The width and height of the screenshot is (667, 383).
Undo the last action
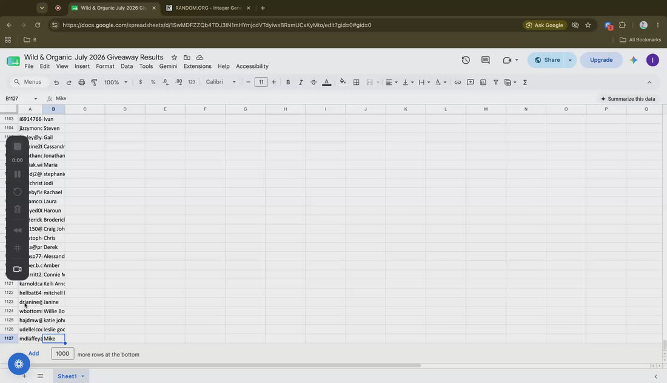coord(56,82)
